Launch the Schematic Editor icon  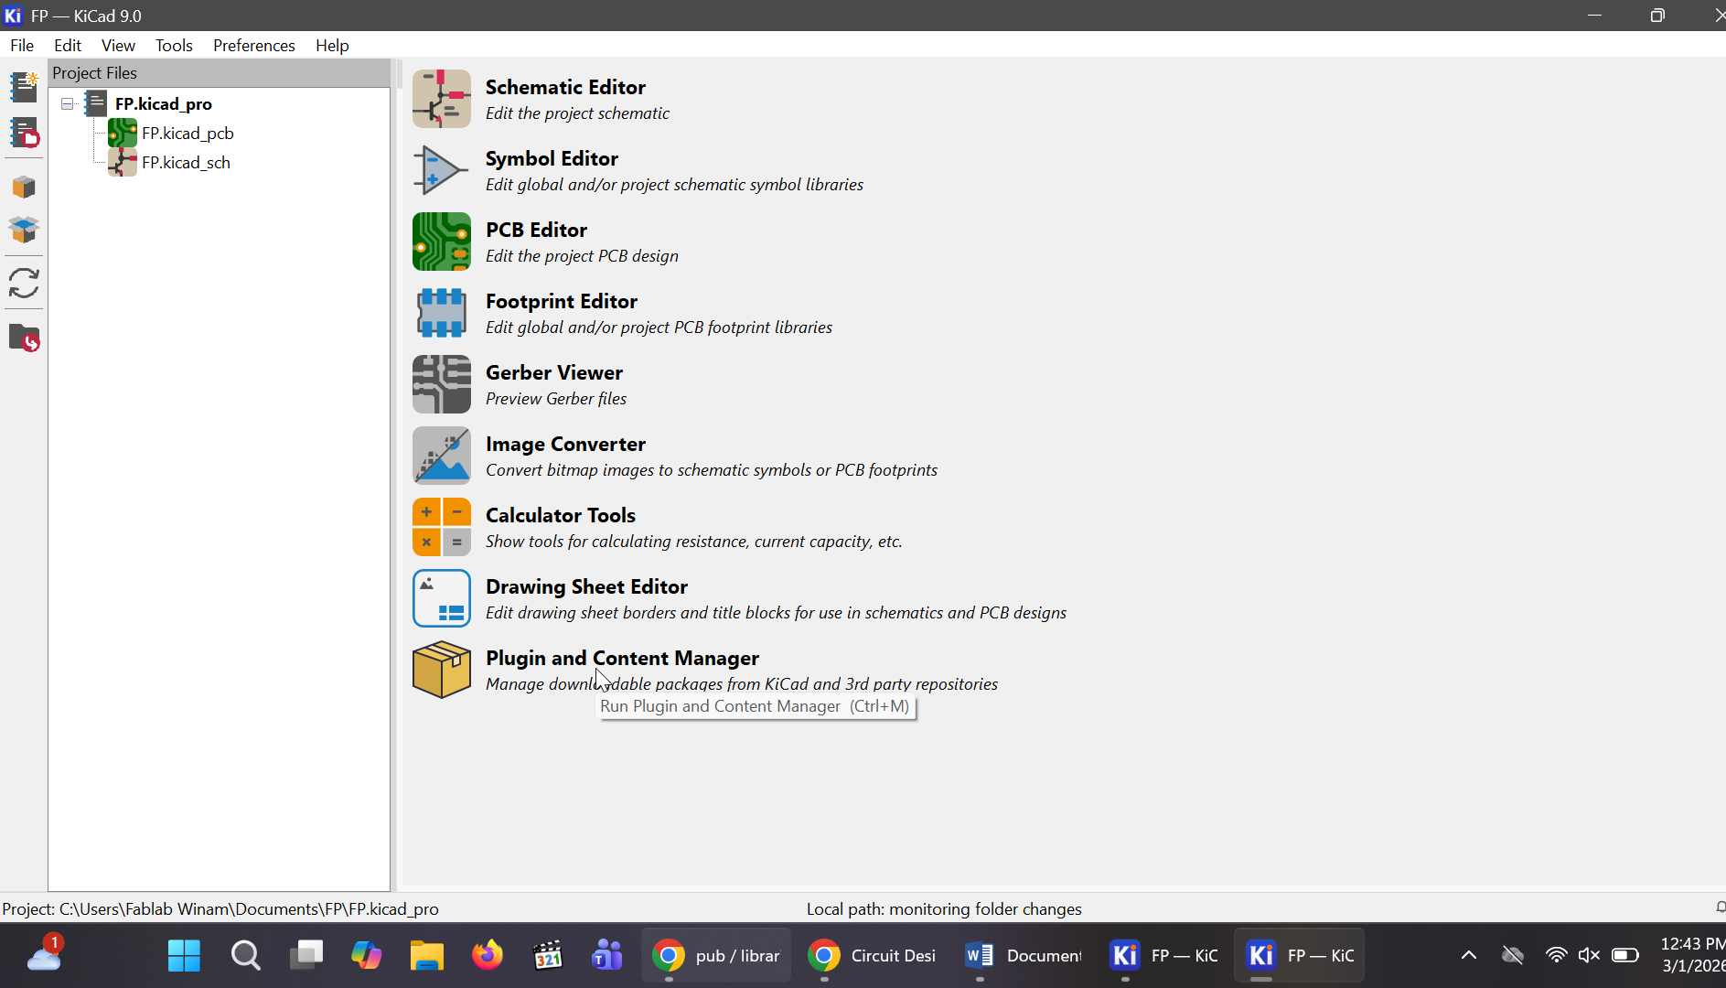(441, 99)
